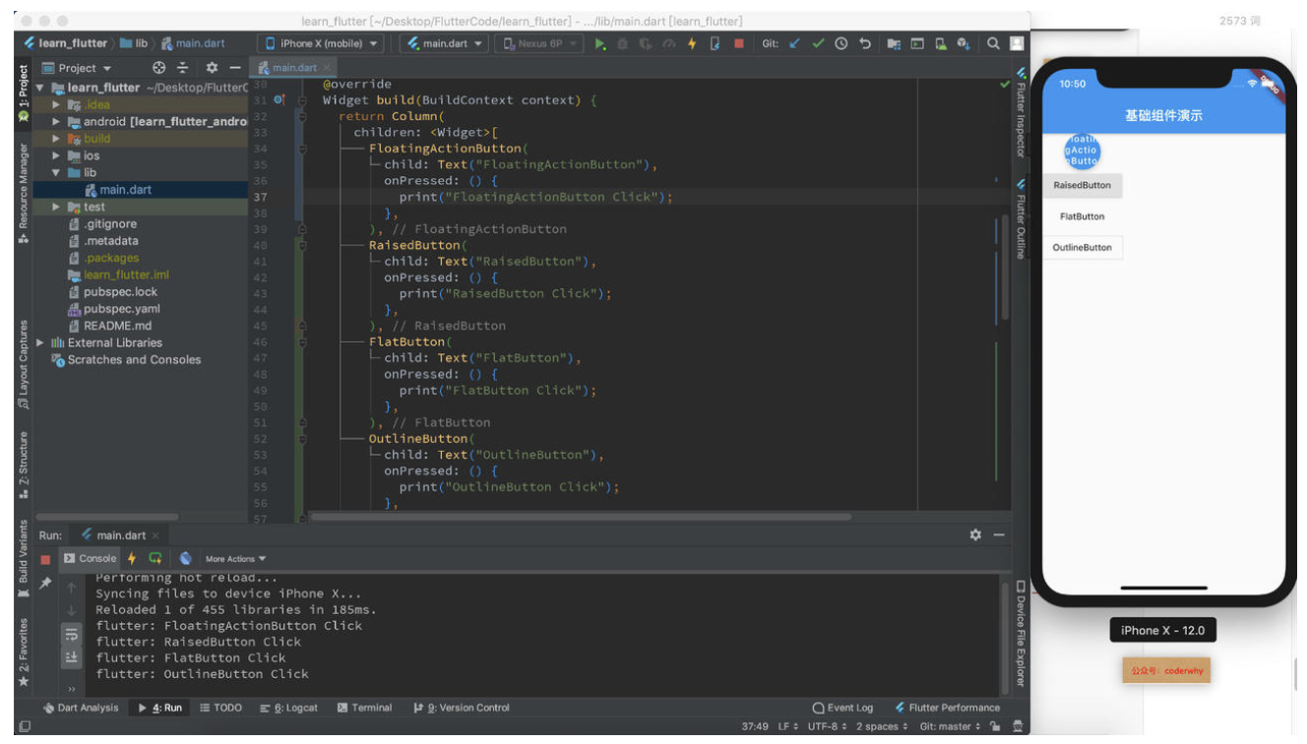Viewport: 1307px width, 744px height.
Task: Open the Terminal tool window
Action: point(364,708)
